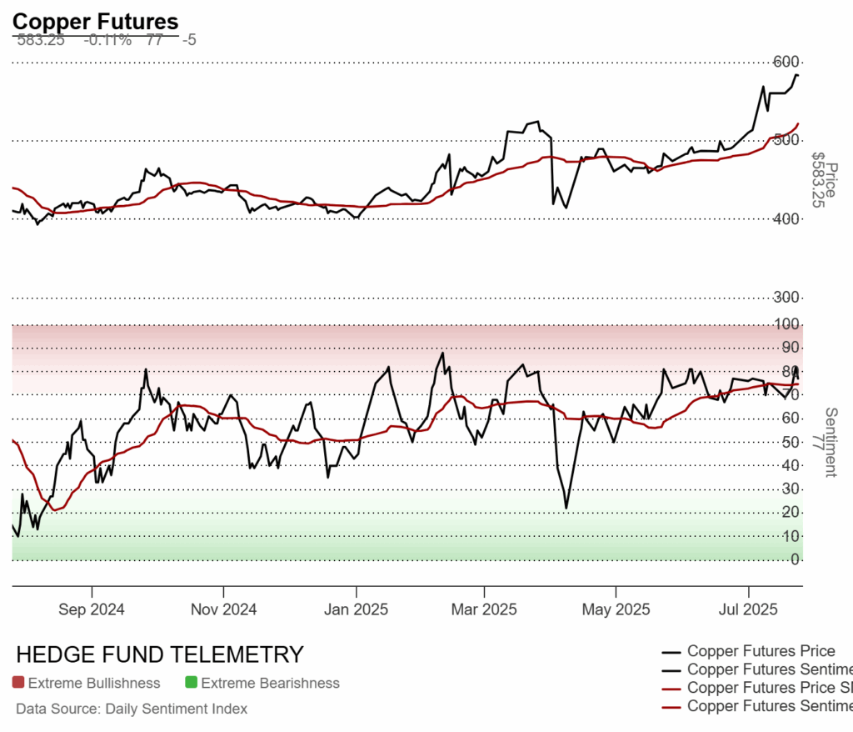853x732 pixels.
Task: Click the 583.25 price readout under title
Action: click(x=41, y=40)
